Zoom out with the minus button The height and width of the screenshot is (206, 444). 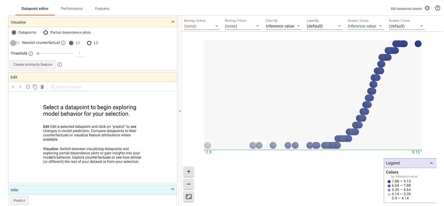coord(189,184)
